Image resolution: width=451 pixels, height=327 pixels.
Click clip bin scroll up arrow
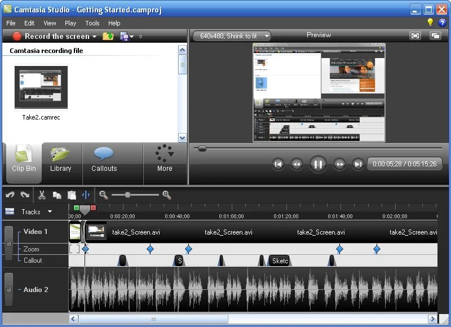click(182, 50)
